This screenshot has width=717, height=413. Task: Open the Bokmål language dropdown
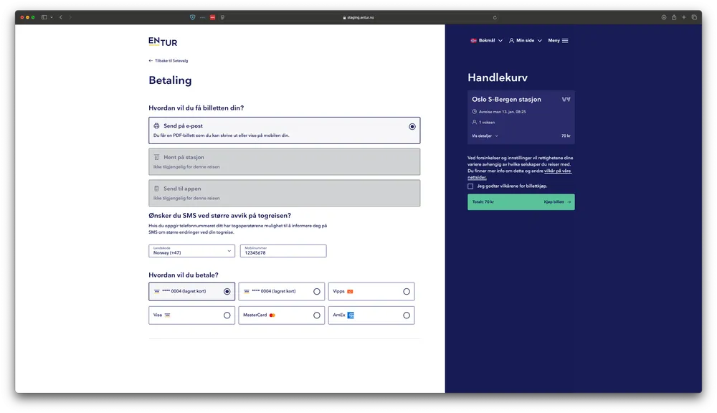pyautogui.click(x=487, y=41)
